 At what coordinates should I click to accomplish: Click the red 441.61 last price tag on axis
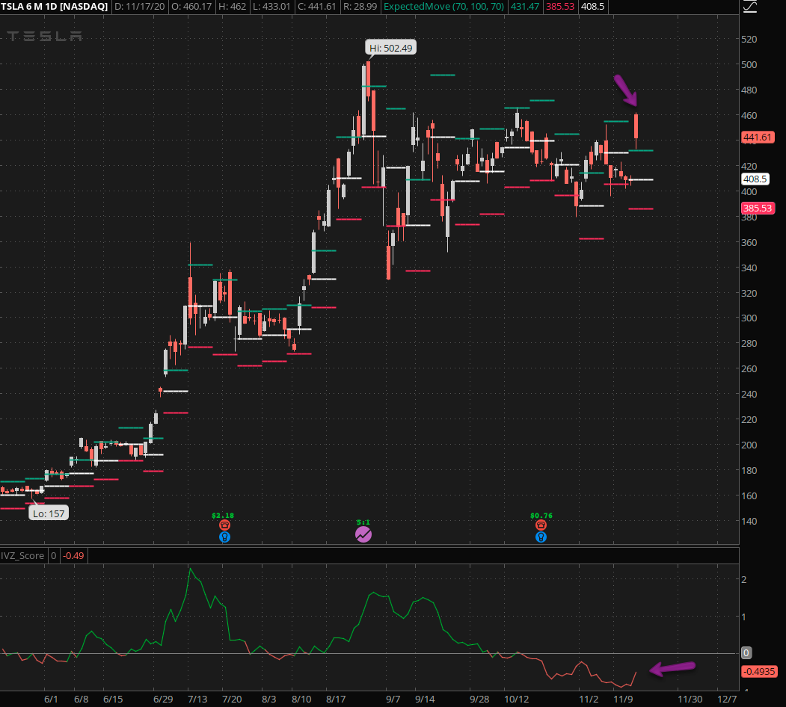pos(758,138)
